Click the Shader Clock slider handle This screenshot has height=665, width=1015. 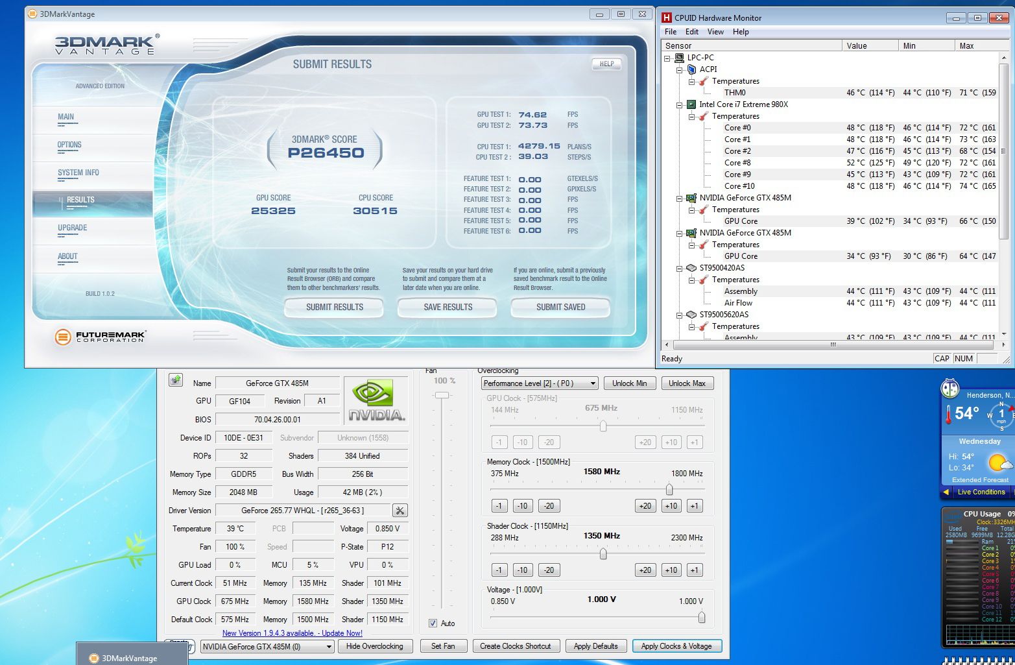pos(603,553)
